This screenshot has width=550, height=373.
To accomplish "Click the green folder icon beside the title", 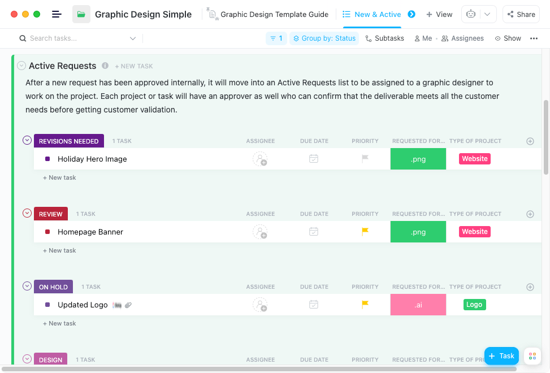I will (x=81, y=14).
